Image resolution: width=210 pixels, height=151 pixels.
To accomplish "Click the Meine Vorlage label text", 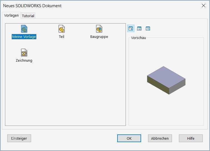I will pos(24,37).
